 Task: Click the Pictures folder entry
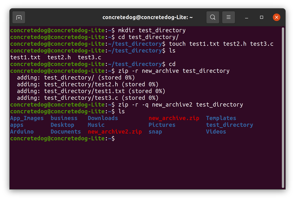162,125
